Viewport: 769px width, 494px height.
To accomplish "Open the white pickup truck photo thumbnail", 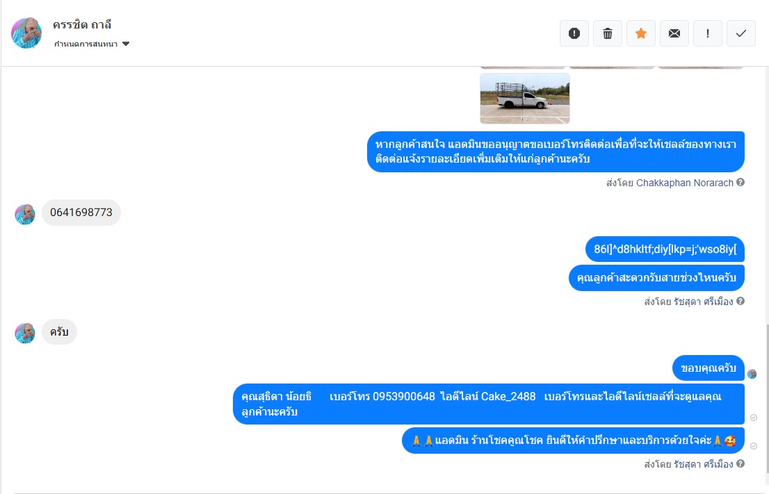I will click(x=525, y=99).
